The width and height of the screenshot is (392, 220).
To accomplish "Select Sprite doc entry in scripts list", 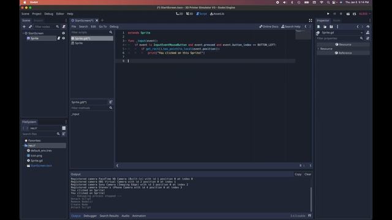I will tap(92, 43).
